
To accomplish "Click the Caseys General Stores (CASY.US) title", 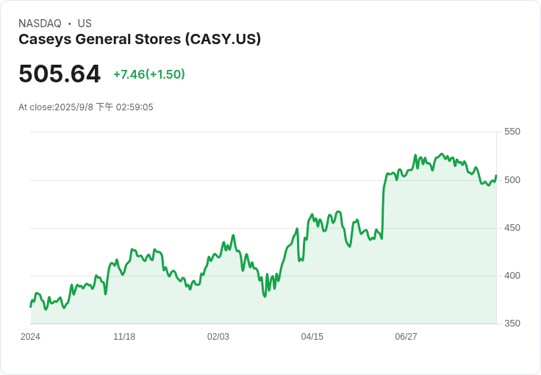I will click(140, 39).
